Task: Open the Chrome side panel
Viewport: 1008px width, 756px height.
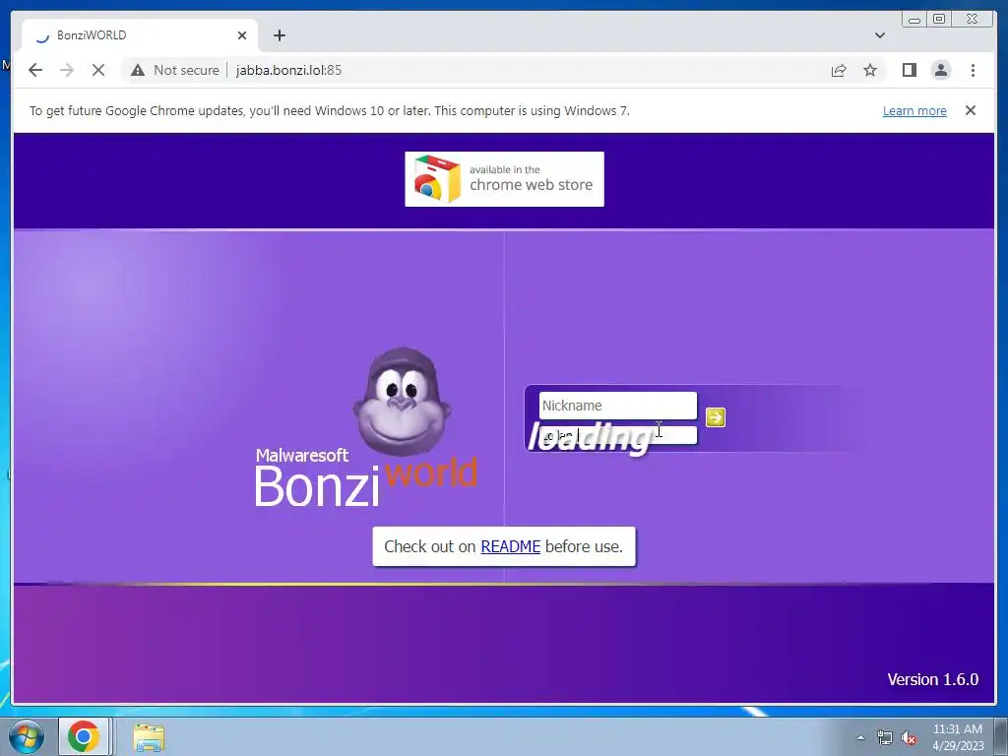Action: 909,70
